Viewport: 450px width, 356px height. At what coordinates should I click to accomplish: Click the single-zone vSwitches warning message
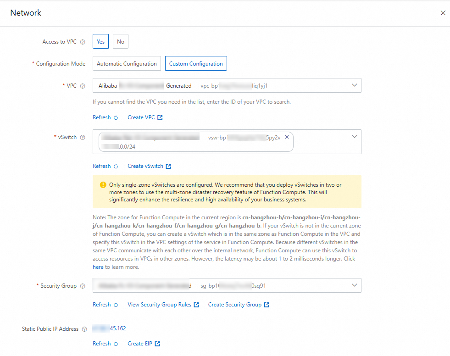(225, 192)
